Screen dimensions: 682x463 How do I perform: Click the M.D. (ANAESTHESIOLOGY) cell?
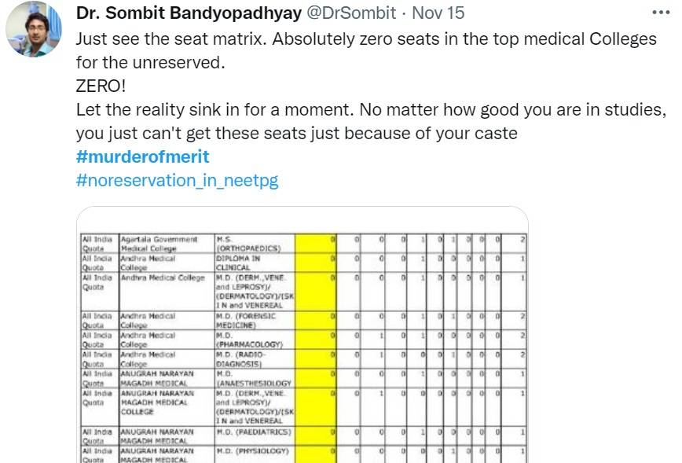coord(253,378)
